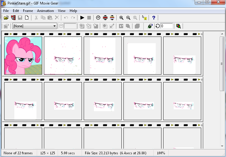Open the Edit menu
Viewport: 226px width, 157px height.
pos(16,11)
